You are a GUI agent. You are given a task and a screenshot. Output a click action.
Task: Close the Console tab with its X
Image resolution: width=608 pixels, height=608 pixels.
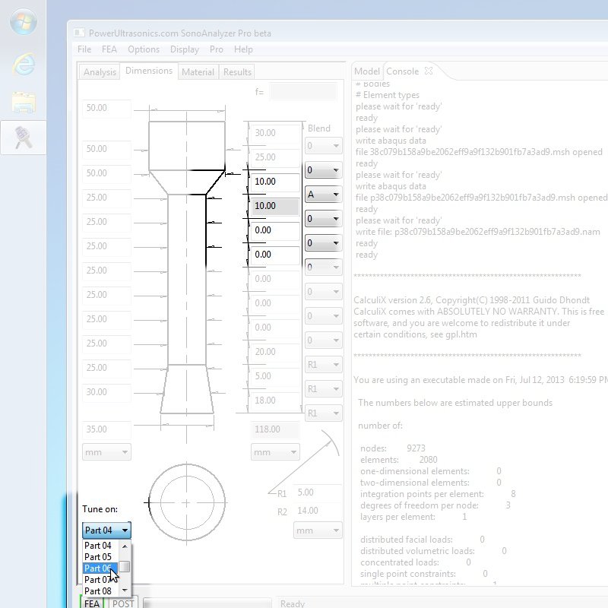click(x=429, y=71)
